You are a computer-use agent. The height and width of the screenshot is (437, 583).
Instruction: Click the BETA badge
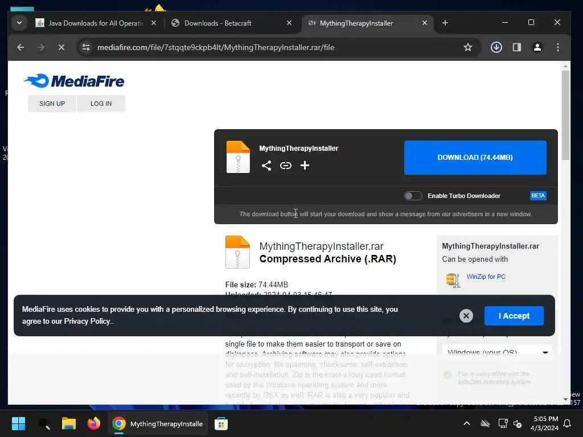tap(538, 196)
